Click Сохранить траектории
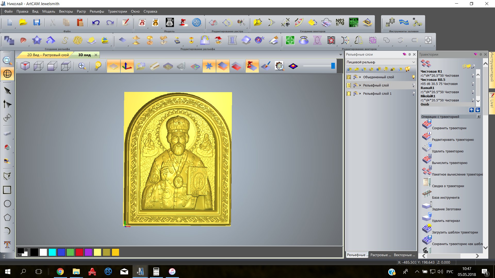This screenshot has height=278, width=495. 449,128
